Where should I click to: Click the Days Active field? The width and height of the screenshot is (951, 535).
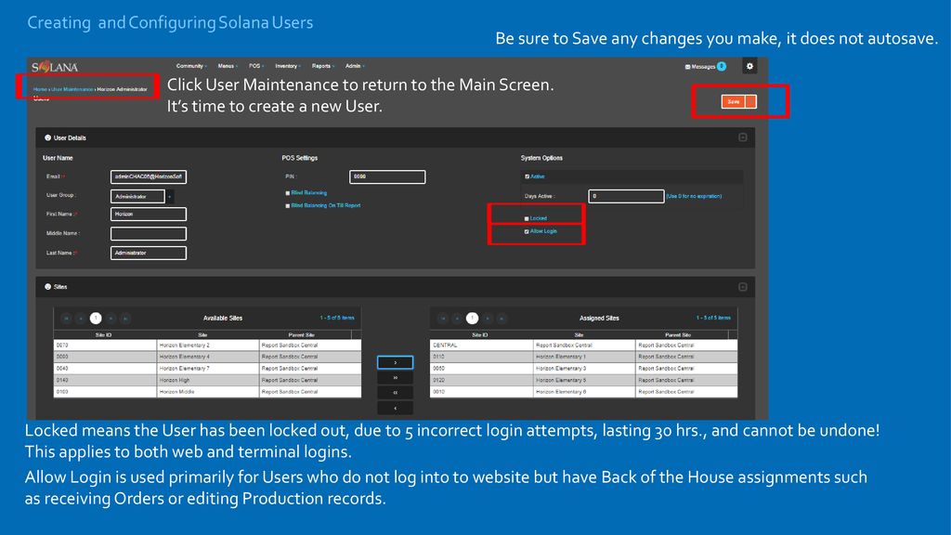pos(626,196)
